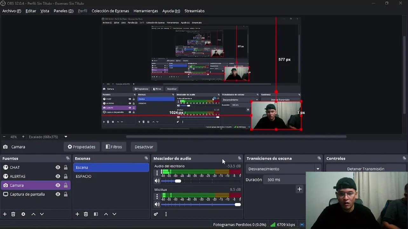Toggle lock on CHAT source

click(66, 167)
